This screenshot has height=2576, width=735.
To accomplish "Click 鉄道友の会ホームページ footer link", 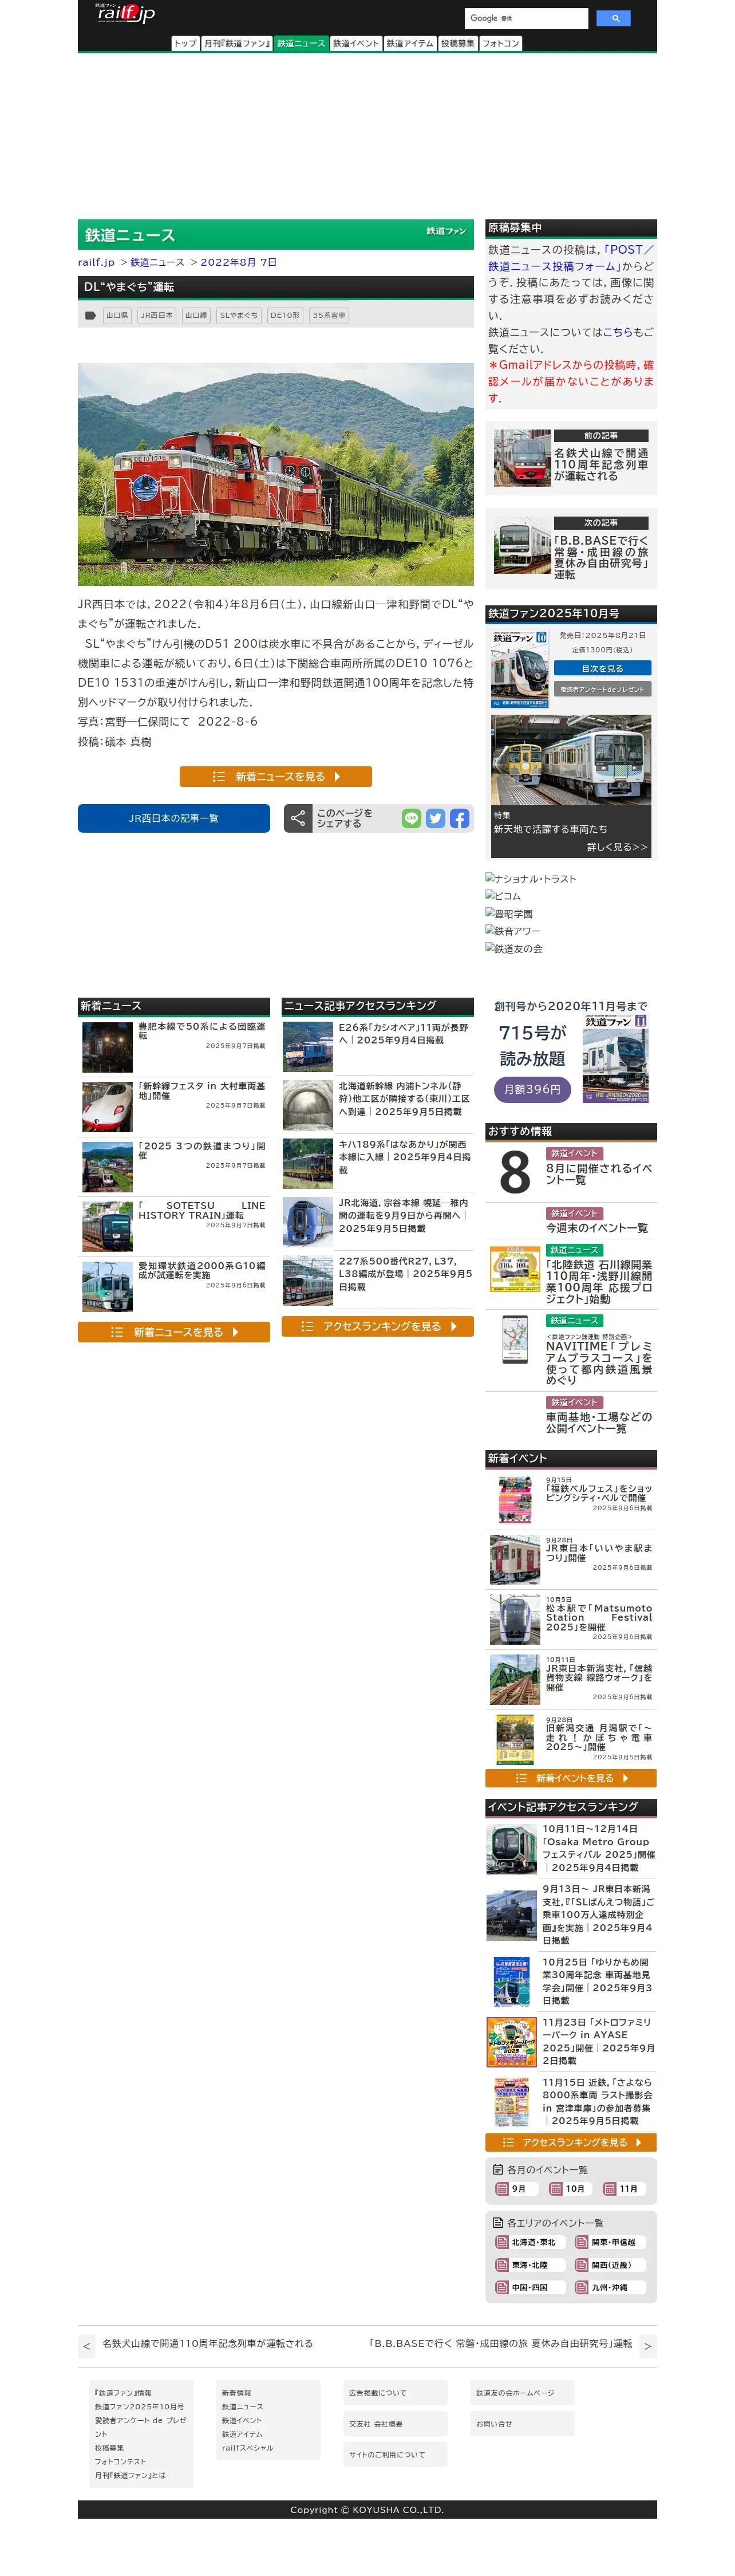I will (515, 2393).
